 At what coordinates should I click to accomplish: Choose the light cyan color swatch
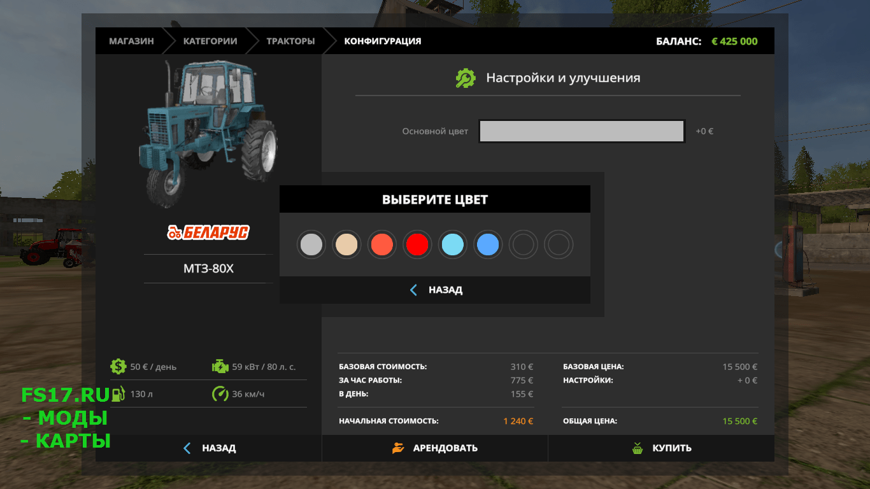pos(453,244)
